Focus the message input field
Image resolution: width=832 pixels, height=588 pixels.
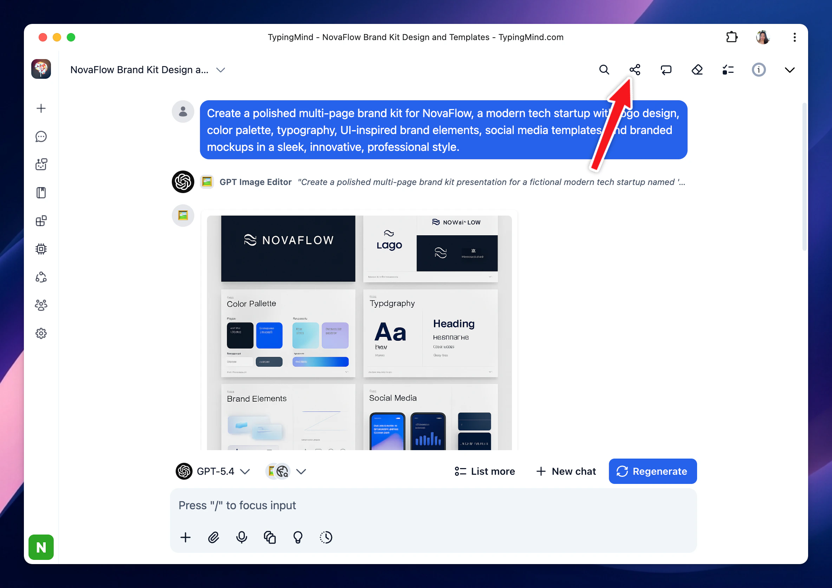[433, 505]
